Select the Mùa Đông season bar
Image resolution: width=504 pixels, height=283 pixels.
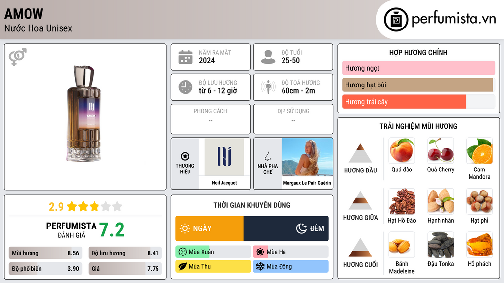point(291,266)
